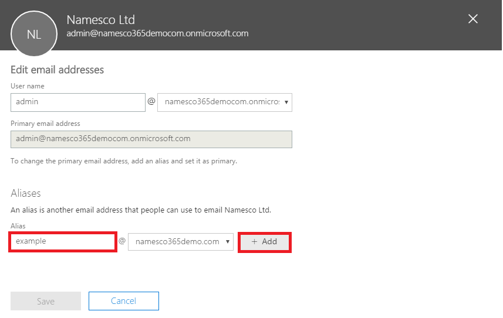
Task: Click the primary email change hint text
Action: click(x=124, y=161)
